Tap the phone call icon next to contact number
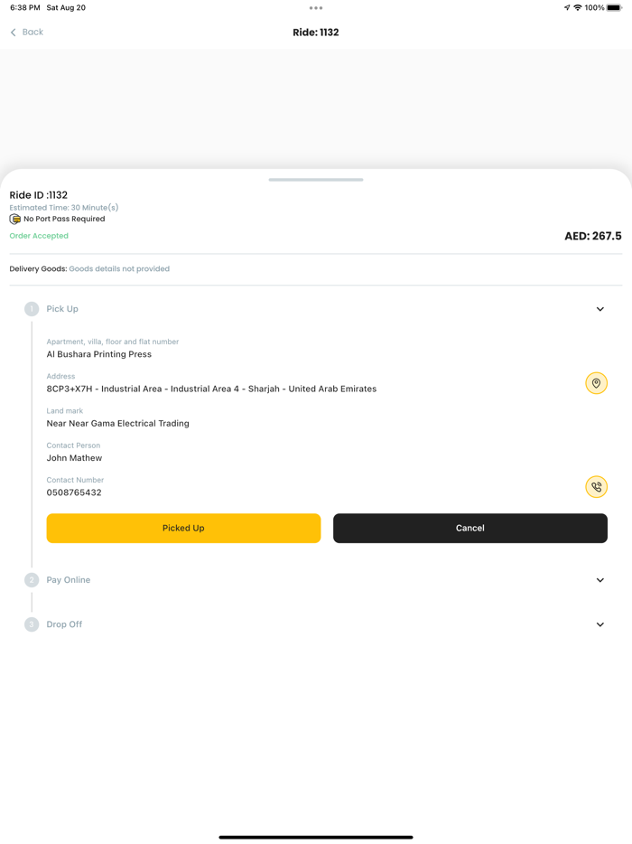Screen dimensions: 632x844 [x=597, y=486]
